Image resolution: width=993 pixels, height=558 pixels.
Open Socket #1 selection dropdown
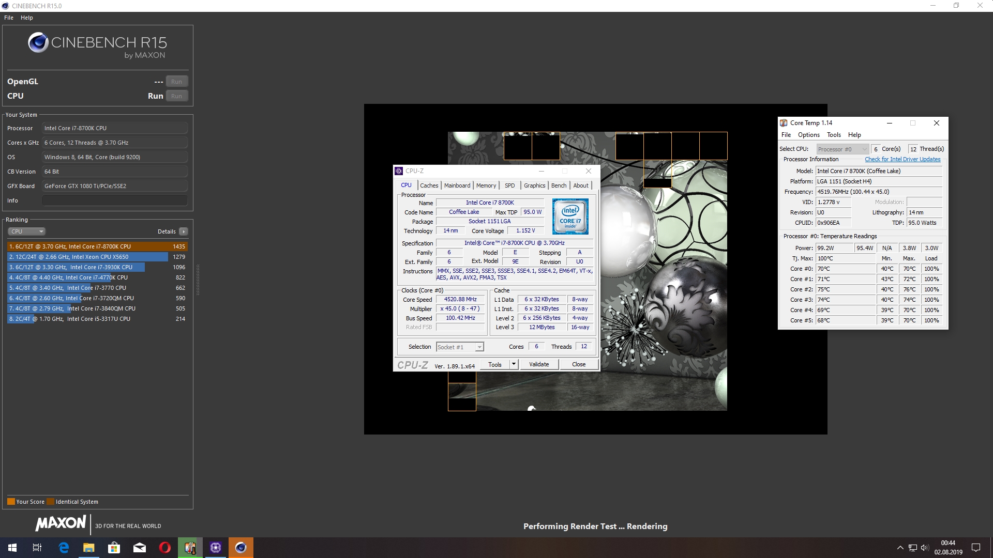[x=479, y=347]
